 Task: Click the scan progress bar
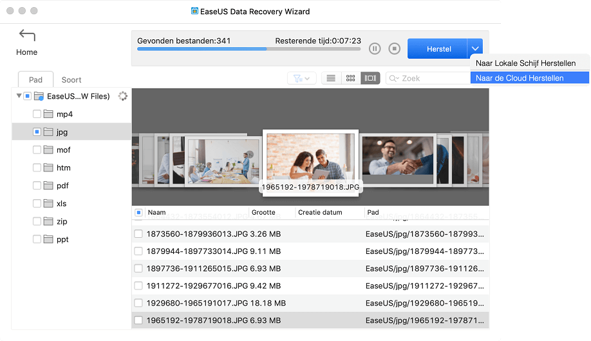pyautogui.click(x=249, y=49)
